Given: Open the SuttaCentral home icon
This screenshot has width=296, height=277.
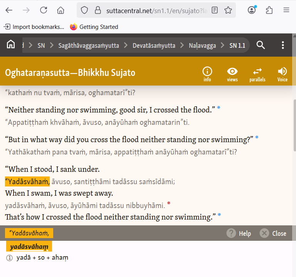Looking at the screenshot, I should (11, 45).
